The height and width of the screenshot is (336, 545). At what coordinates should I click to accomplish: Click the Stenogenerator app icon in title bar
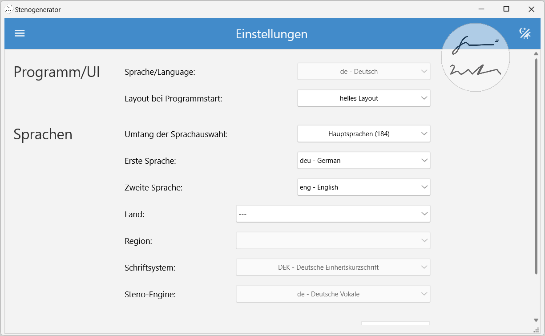click(8, 9)
